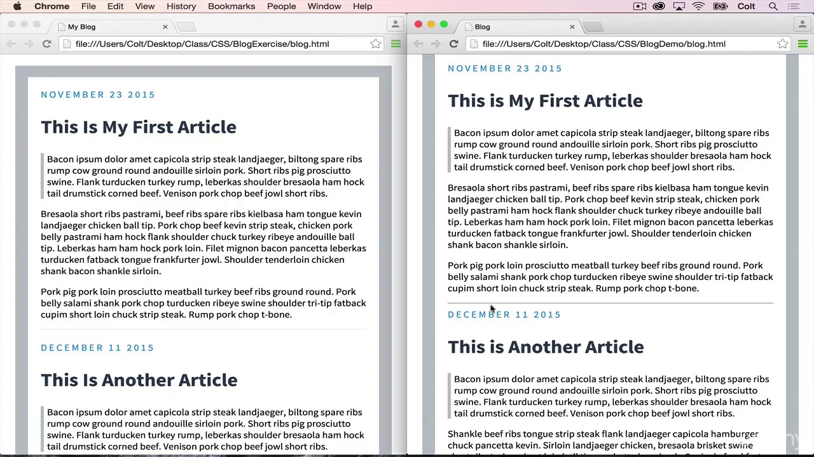Open the Wi-Fi status menu
Image resolution: width=814 pixels, height=457 pixels.
tap(698, 6)
